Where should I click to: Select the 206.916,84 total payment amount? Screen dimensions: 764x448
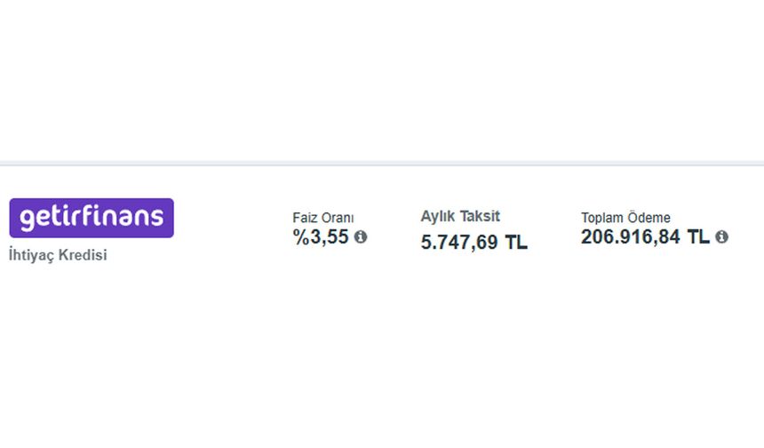[631, 237]
